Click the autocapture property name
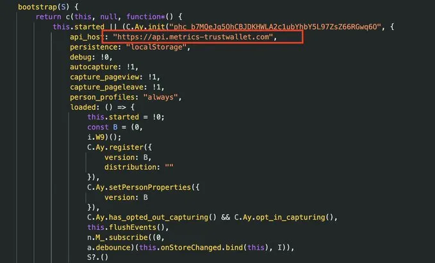This screenshot has height=263, width=435. pos(94,67)
